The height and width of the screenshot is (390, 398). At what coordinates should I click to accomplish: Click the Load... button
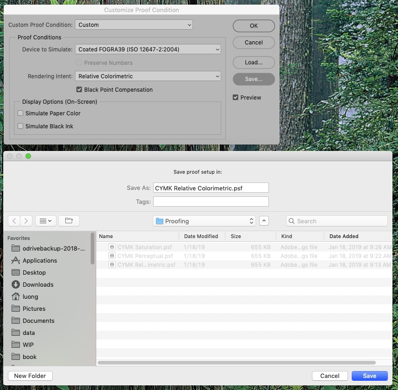[x=254, y=63]
